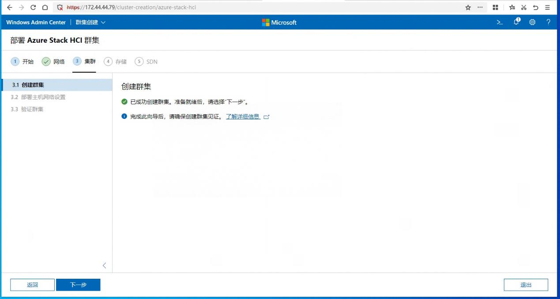Click the Windows Admin Center title
Image resolution: width=560 pixels, height=299 pixels.
point(36,22)
